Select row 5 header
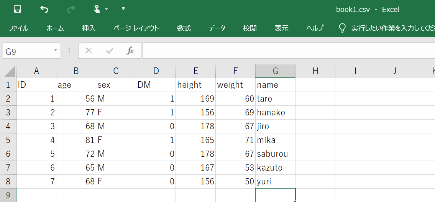The width and height of the screenshot is (435, 202). (x=8, y=140)
